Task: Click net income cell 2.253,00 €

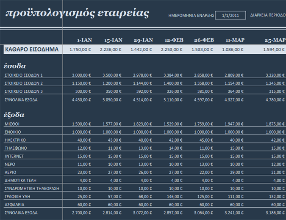Action: pos(172,49)
